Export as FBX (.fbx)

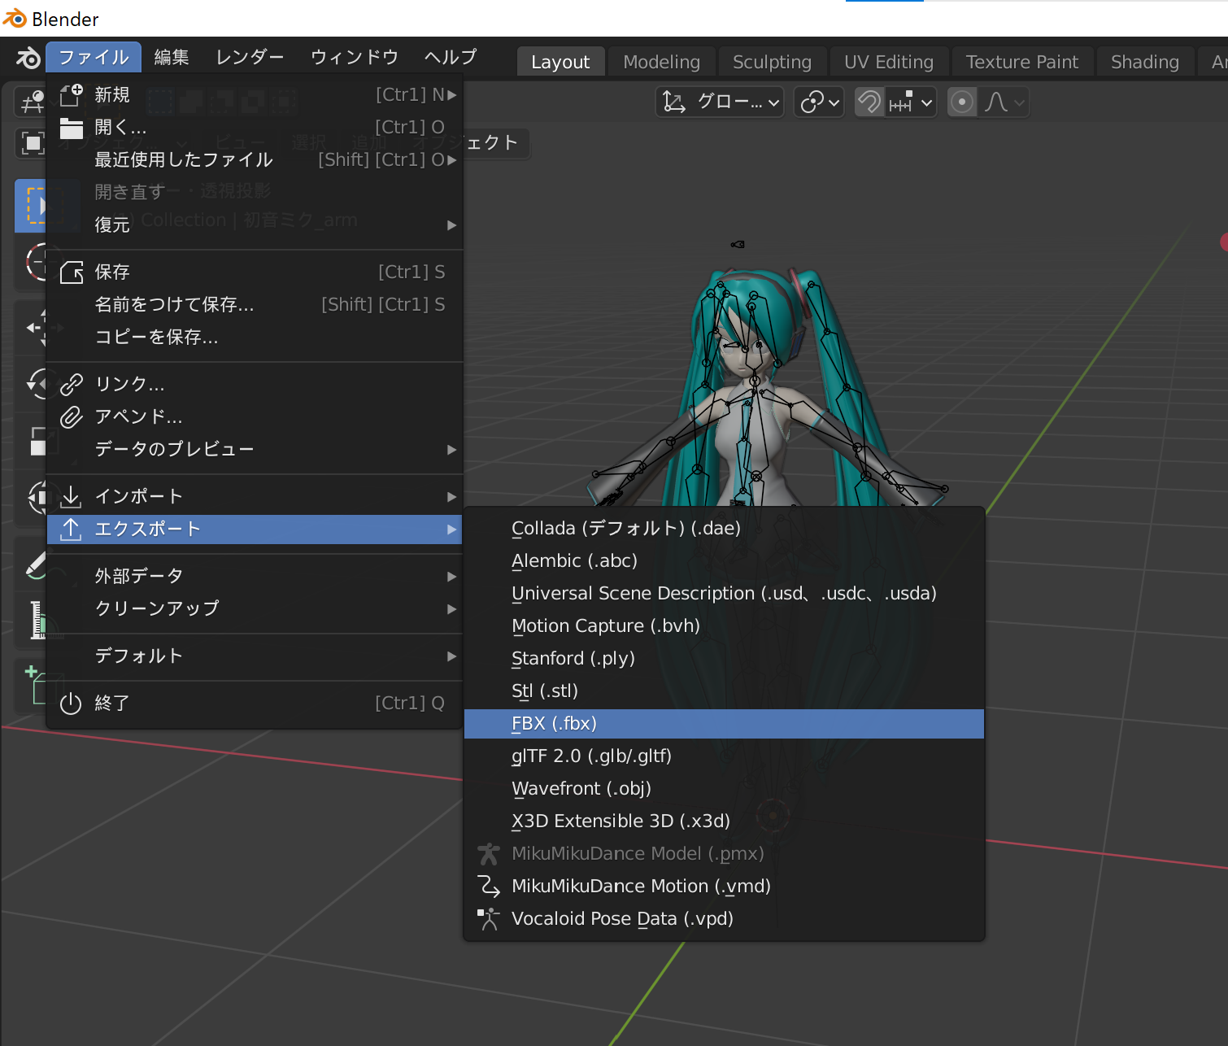coord(724,723)
